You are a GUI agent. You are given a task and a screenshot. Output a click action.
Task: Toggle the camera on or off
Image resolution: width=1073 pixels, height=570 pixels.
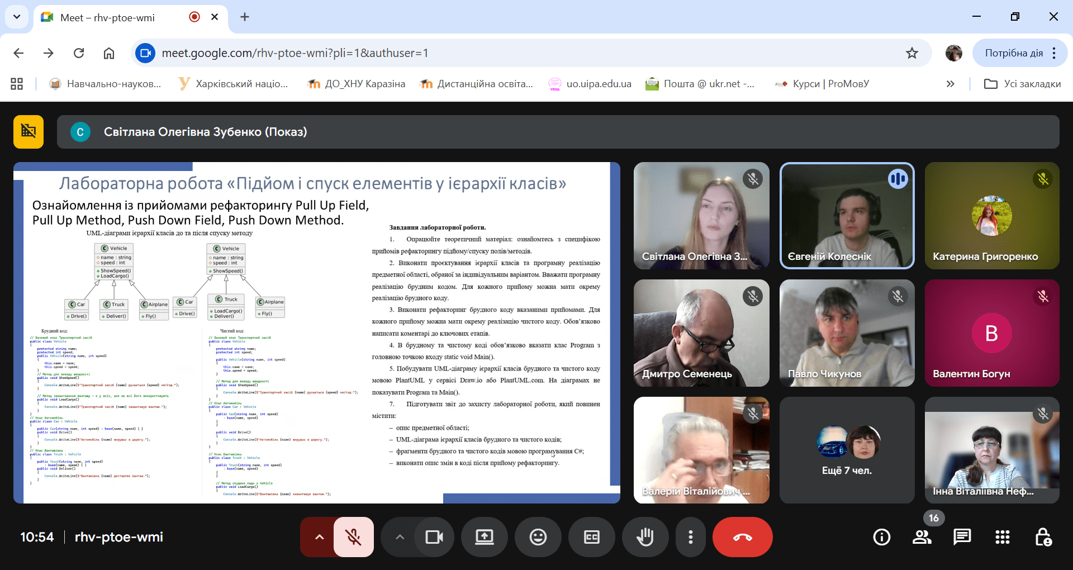tap(434, 538)
